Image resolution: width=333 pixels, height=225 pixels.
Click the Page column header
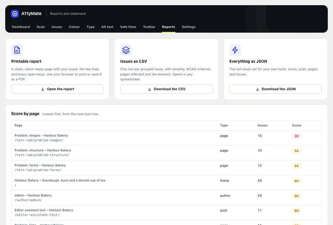point(18,125)
